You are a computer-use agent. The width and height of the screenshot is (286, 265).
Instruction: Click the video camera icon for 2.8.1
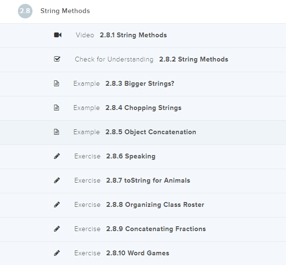click(58, 35)
